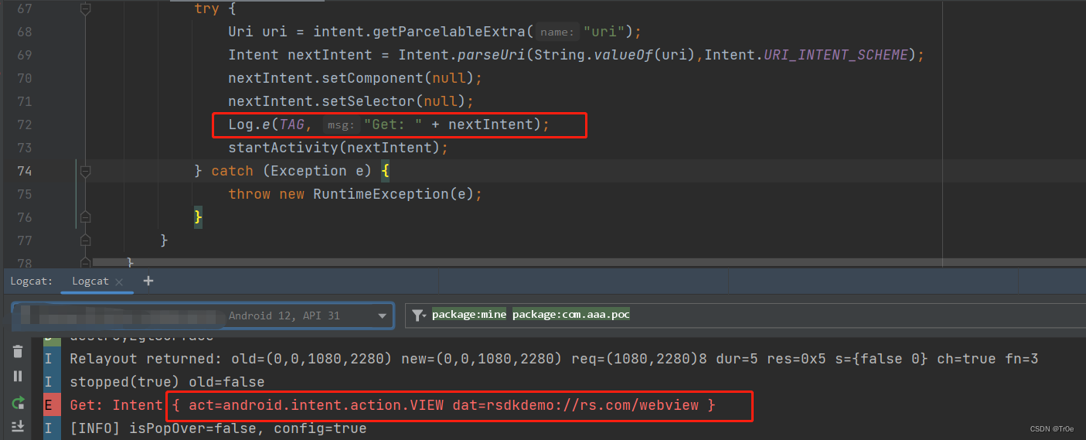Click the name: parameter hint

coord(558,32)
